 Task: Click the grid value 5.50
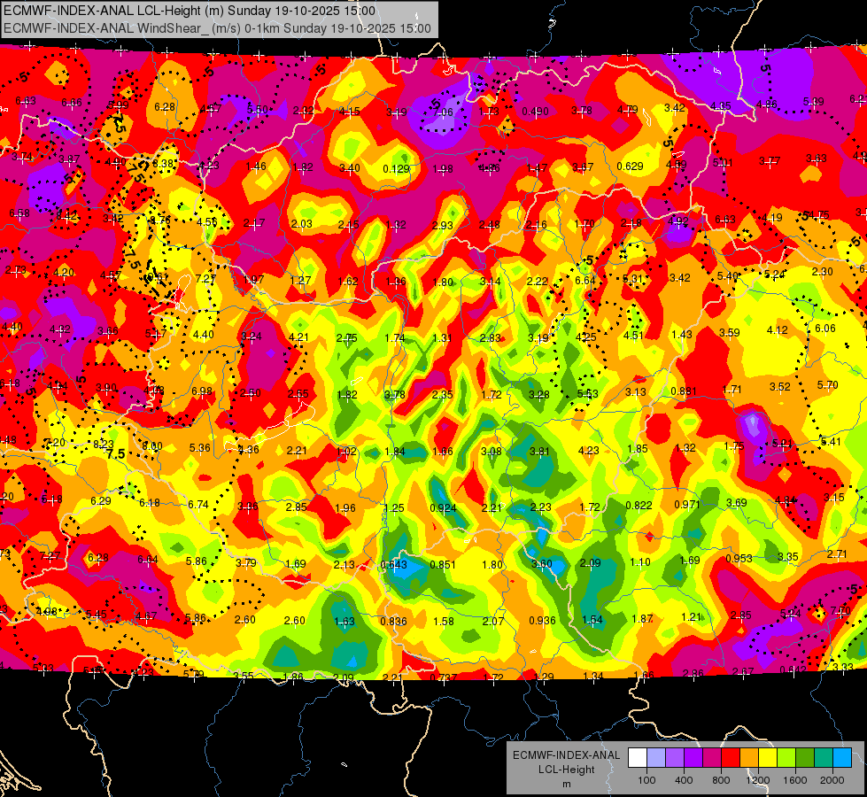point(257,110)
